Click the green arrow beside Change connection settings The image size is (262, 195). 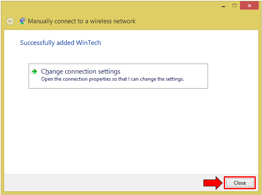click(x=34, y=72)
